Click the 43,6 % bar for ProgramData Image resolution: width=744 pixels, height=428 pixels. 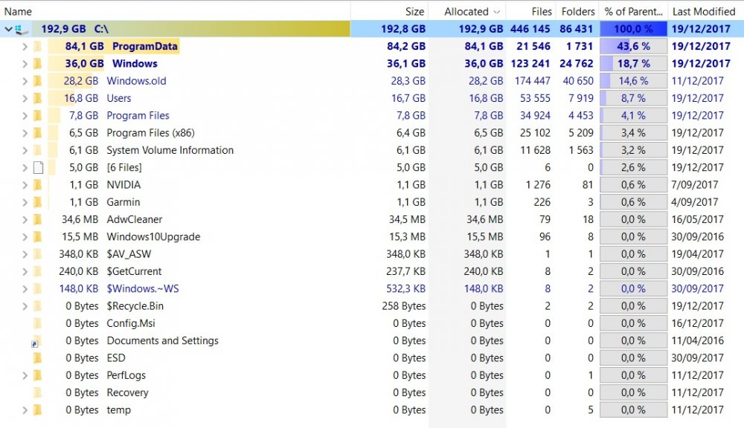pyautogui.click(x=633, y=46)
